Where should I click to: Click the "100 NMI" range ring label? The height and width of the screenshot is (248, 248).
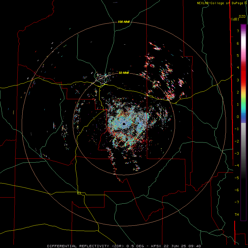coord(124,22)
